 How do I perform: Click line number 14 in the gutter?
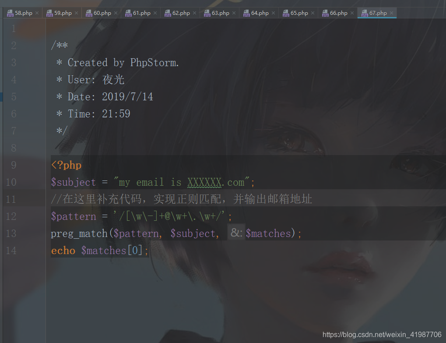pos(11,251)
